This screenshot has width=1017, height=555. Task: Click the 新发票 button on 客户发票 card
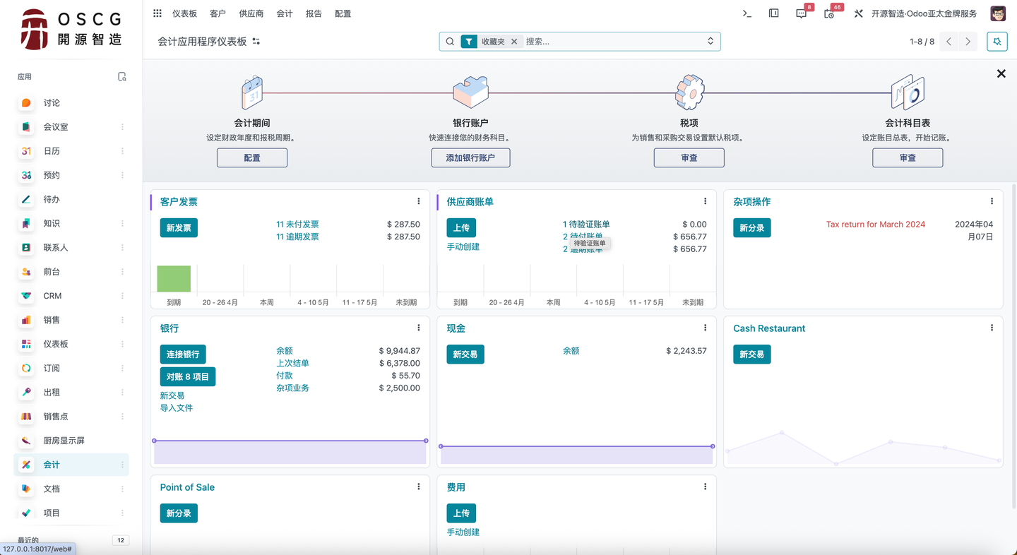179,227
